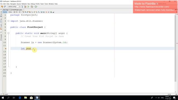The image size is (178, 100).
Task: Close the Start Page tab
Action: point(9,10)
